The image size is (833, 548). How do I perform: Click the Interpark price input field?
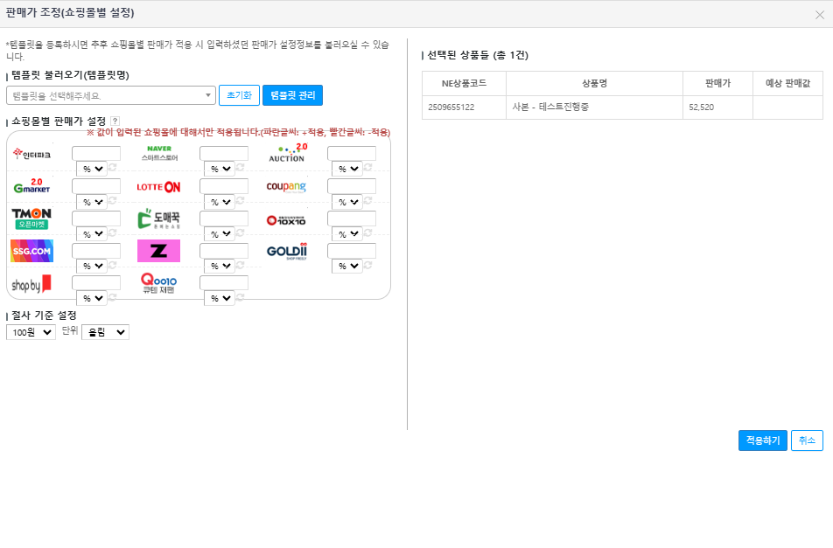click(x=96, y=153)
